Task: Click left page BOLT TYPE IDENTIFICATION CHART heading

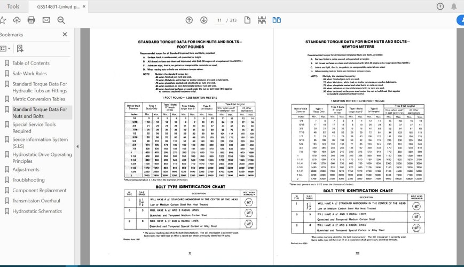Action: 190,187
